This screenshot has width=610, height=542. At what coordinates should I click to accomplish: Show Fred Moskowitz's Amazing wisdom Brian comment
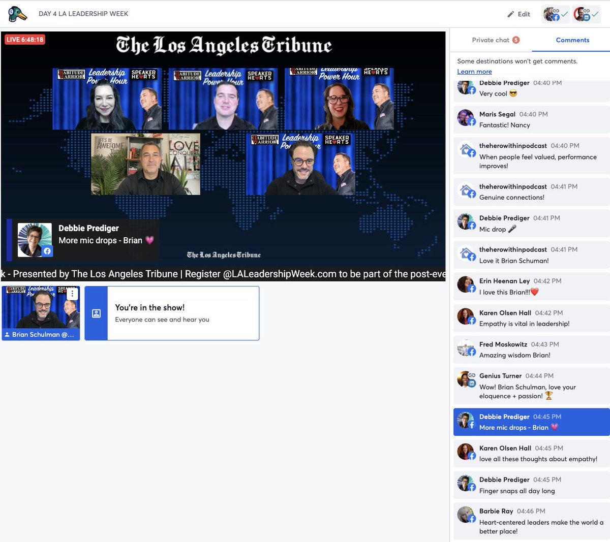[531, 349]
